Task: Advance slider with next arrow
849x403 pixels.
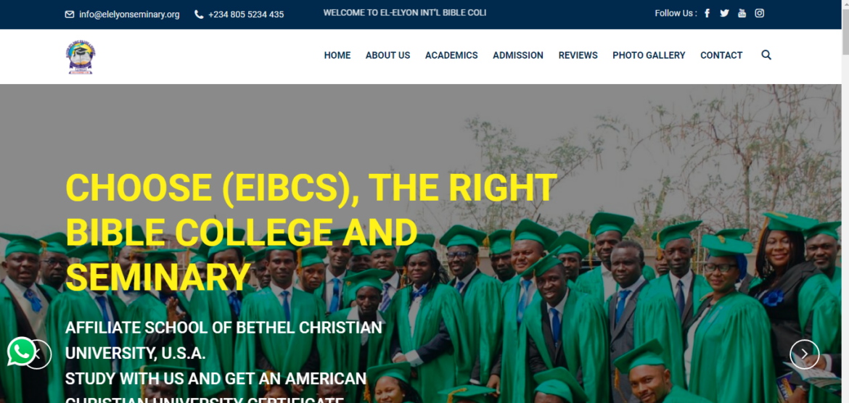Action: (804, 354)
